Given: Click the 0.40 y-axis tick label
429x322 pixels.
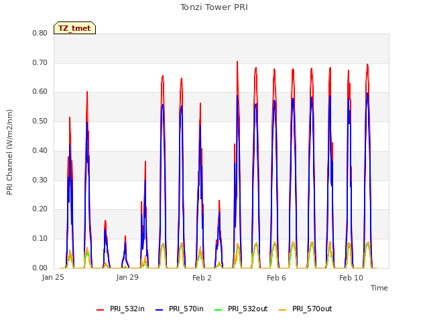Looking at the screenshot, I should point(40,150).
